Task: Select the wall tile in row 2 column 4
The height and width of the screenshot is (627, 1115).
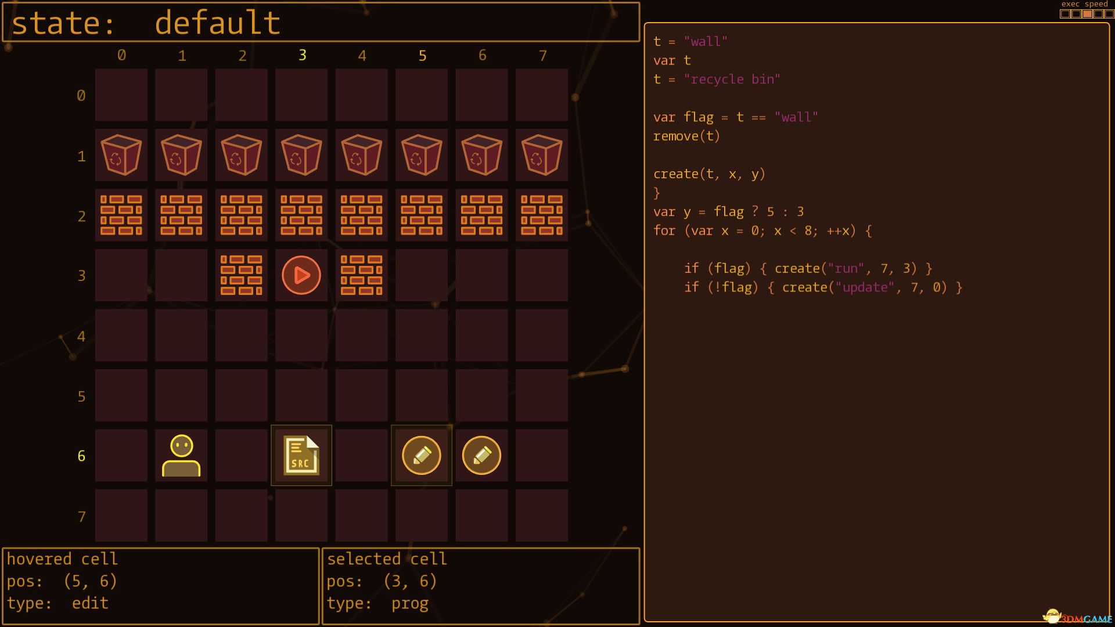Action: pyautogui.click(x=361, y=215)
